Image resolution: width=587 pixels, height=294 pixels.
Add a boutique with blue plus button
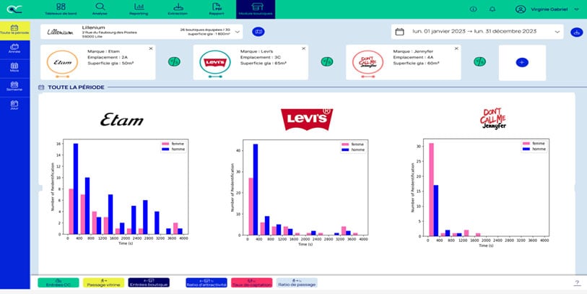point(522,63)
